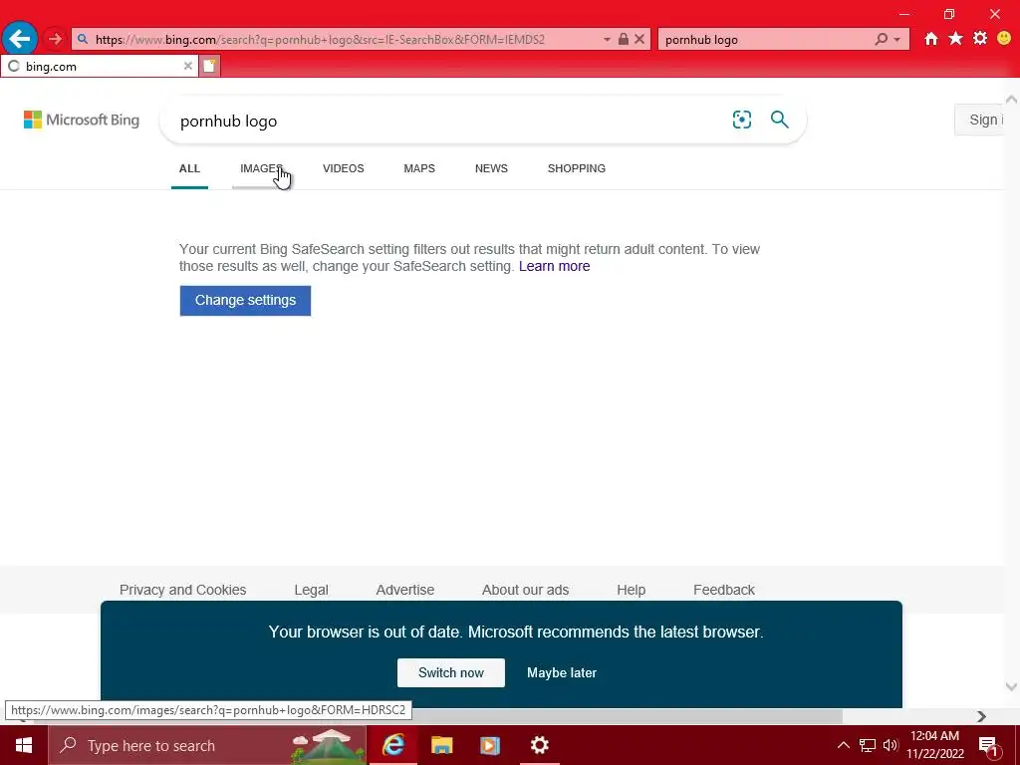This screenshot has height=765, width=1020.
Task: Select the bing.com tab
Action: pyautogui.click(x=99, y=66)
